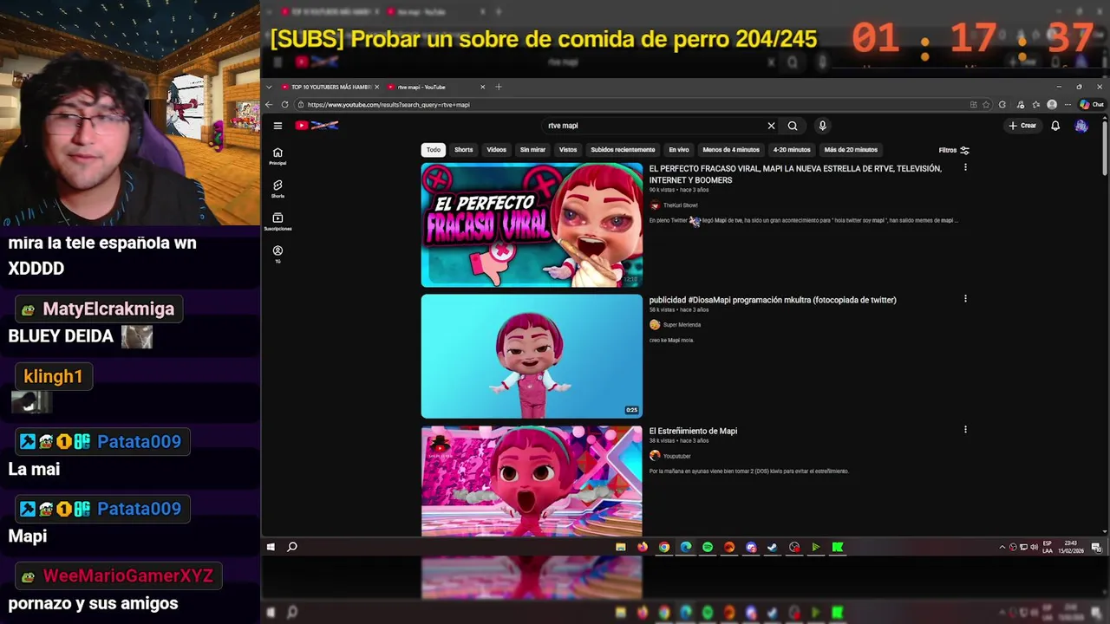Open the Windows Start button
Screen dimensions: 1110x624
[271, 547]
